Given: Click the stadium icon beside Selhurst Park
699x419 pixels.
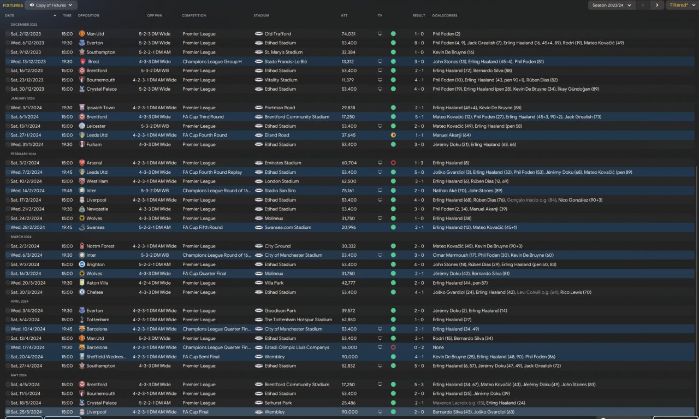Looking at the screenshot, I should click(258, 403).
